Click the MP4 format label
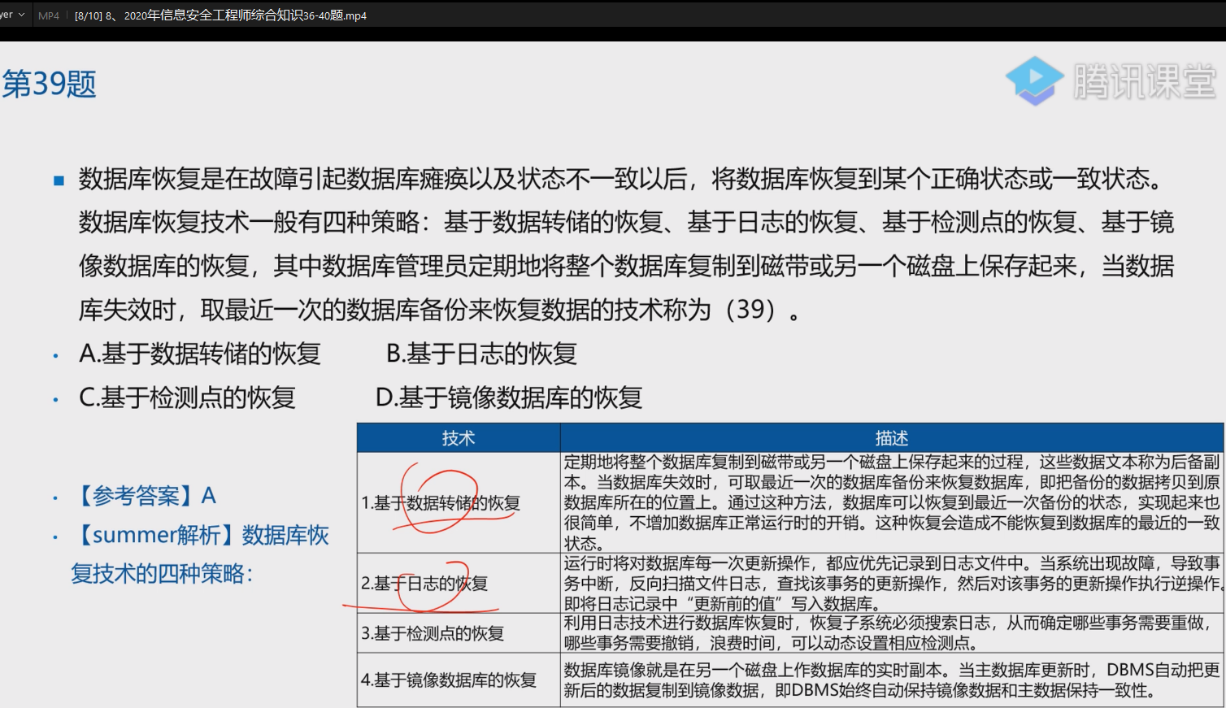 click(x=49, y=15)
